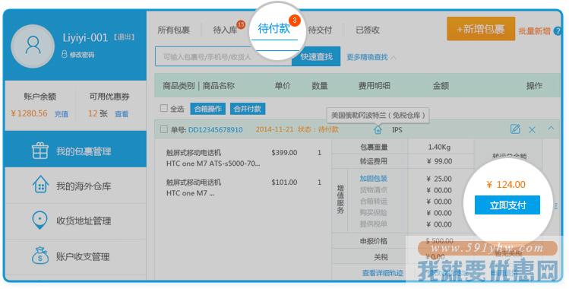
Task: Edit order DD12345678910 with pencil icon
Action: point(515,129)
